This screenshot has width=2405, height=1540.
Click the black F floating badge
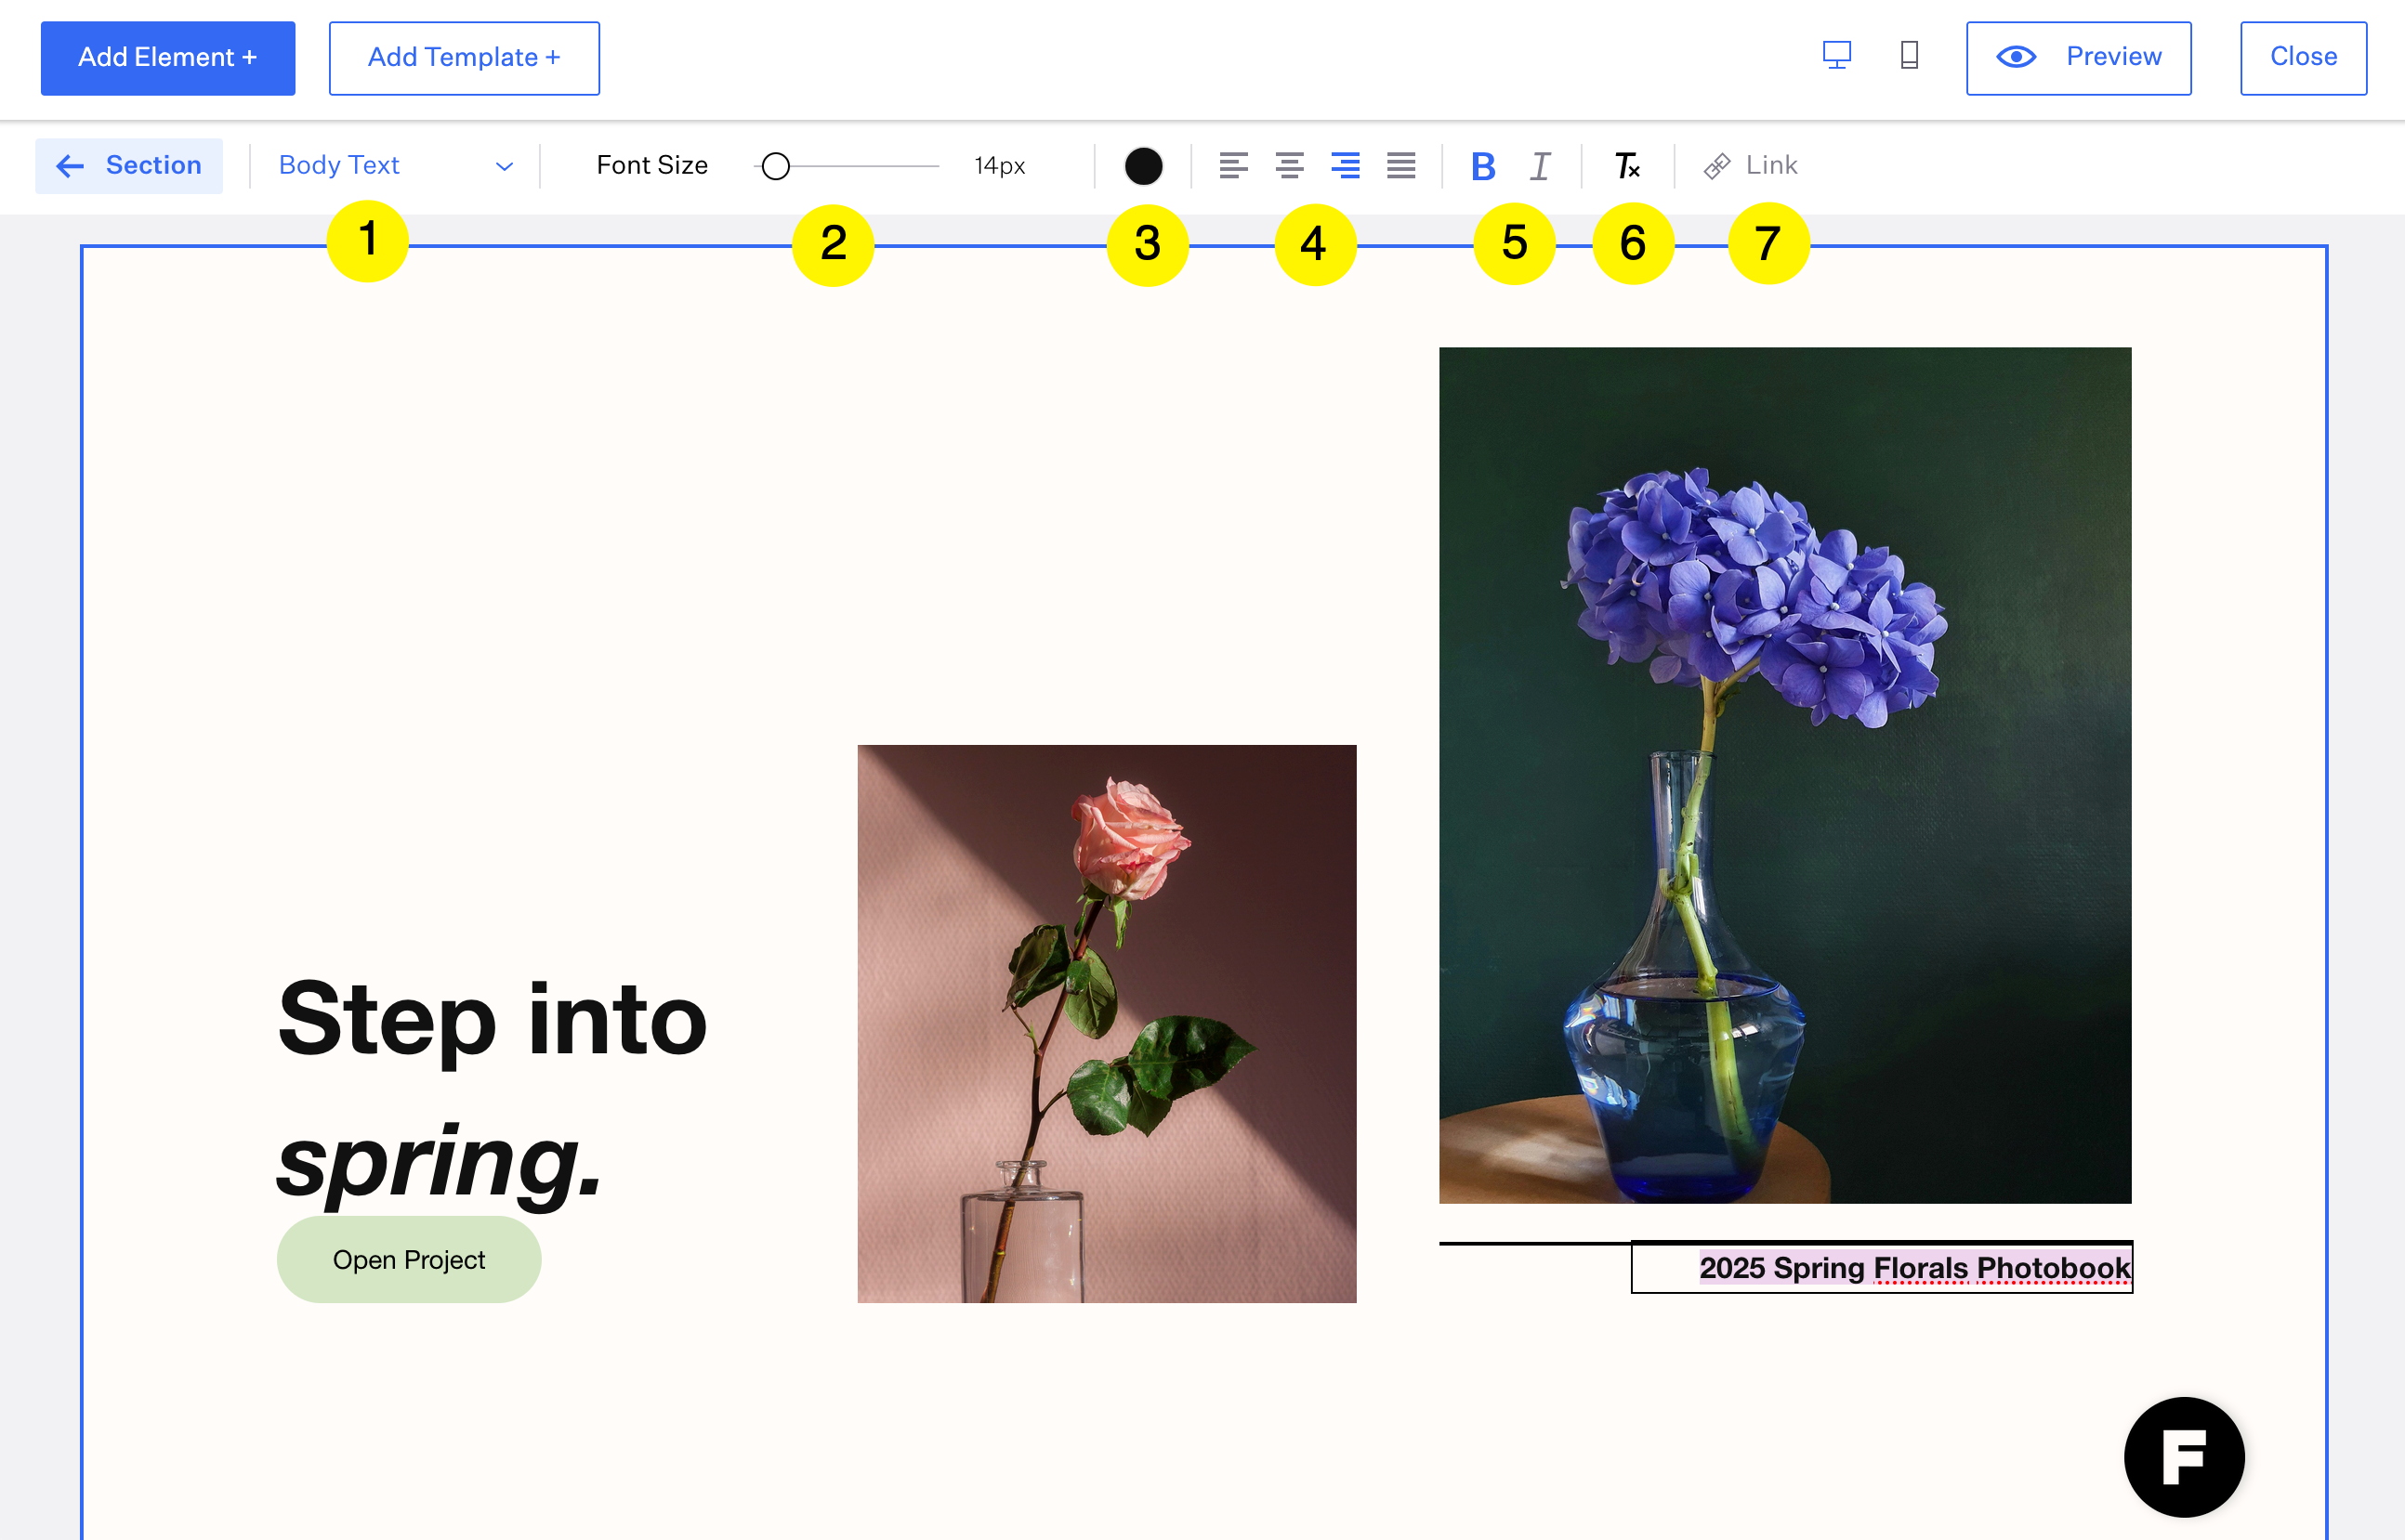point(2184,1456)
